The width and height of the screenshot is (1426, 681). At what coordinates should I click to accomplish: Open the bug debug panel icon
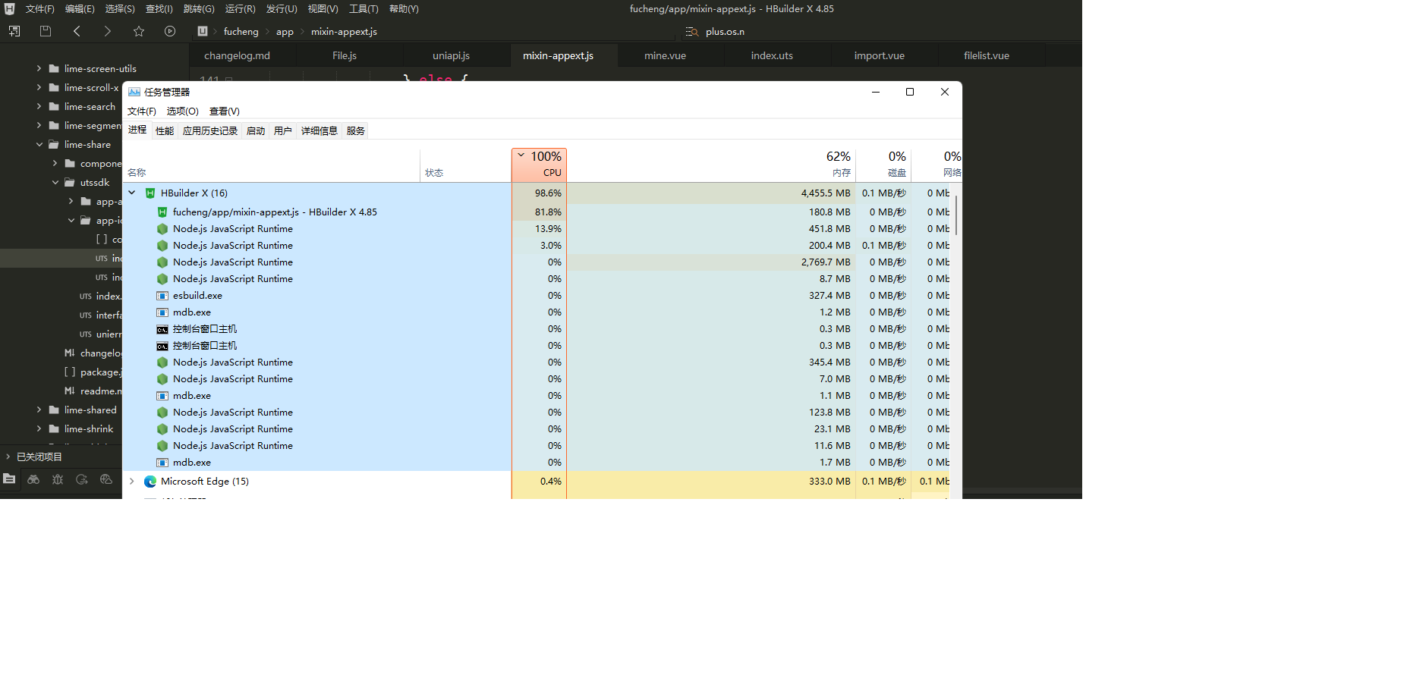pos(58,479)
